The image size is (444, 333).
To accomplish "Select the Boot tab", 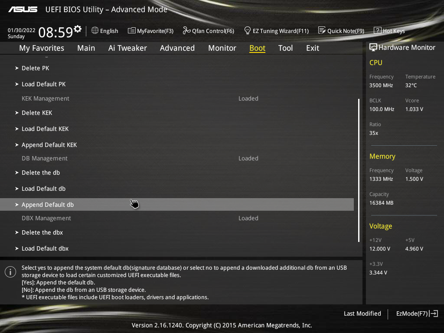I will coord(257,48).
